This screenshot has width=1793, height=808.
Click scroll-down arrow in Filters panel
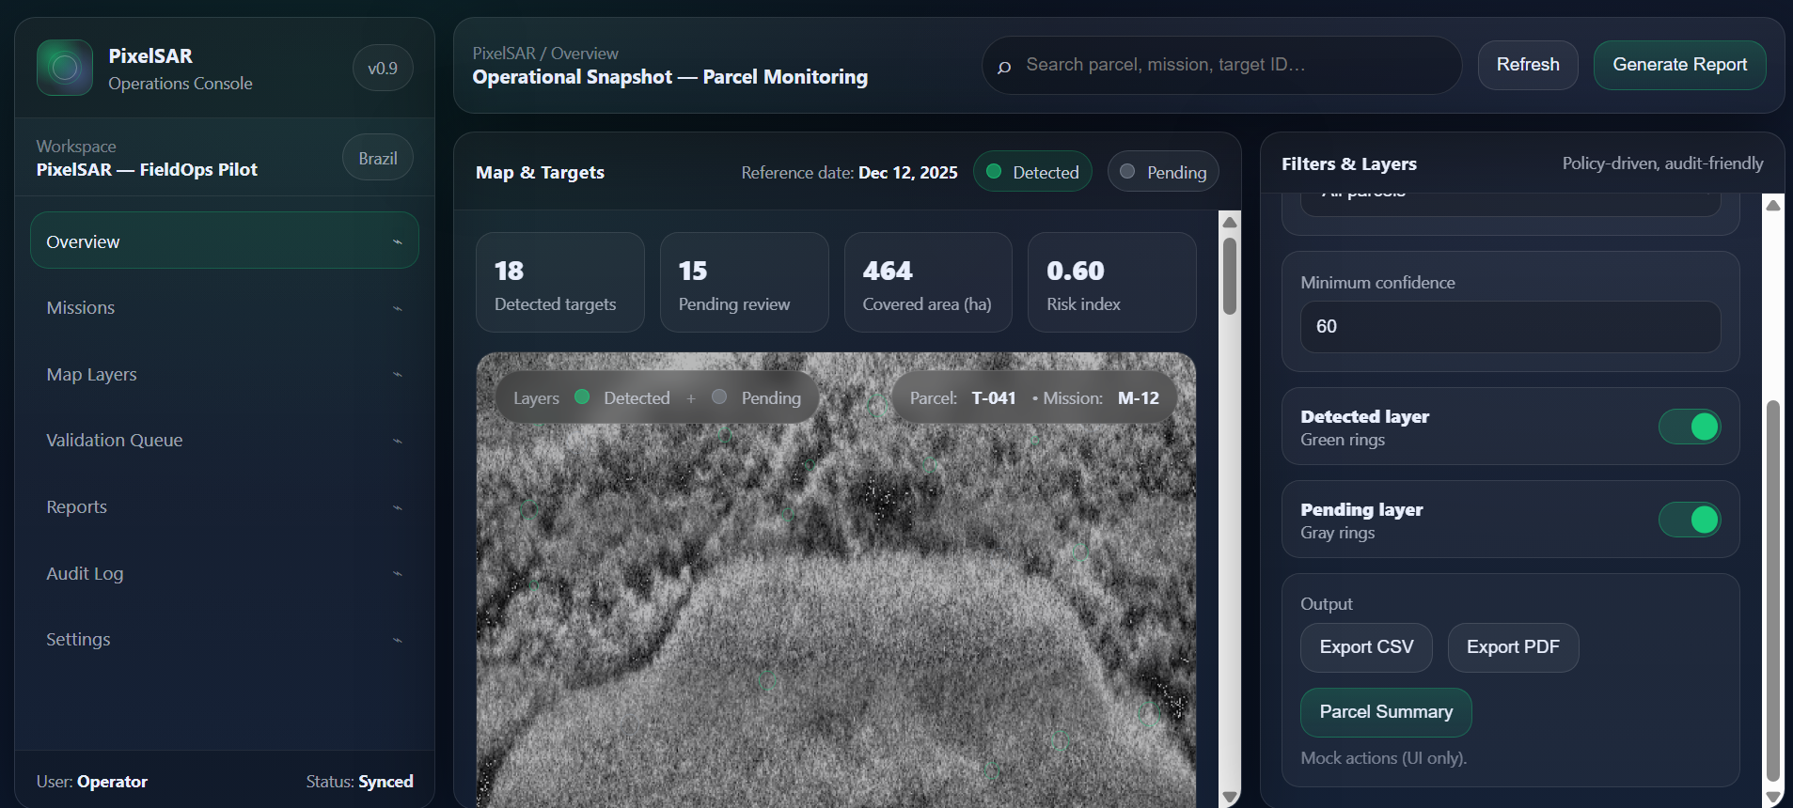1772,796
